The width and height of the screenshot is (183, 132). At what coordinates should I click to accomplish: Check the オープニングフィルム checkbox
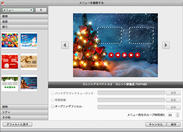click(x=52, y=107)
